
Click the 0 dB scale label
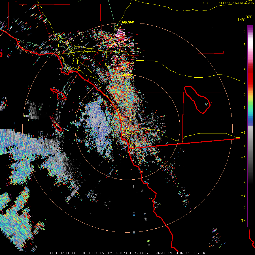point(245,120)
